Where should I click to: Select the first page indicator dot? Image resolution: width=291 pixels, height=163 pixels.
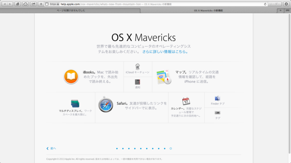pos(117,149)
